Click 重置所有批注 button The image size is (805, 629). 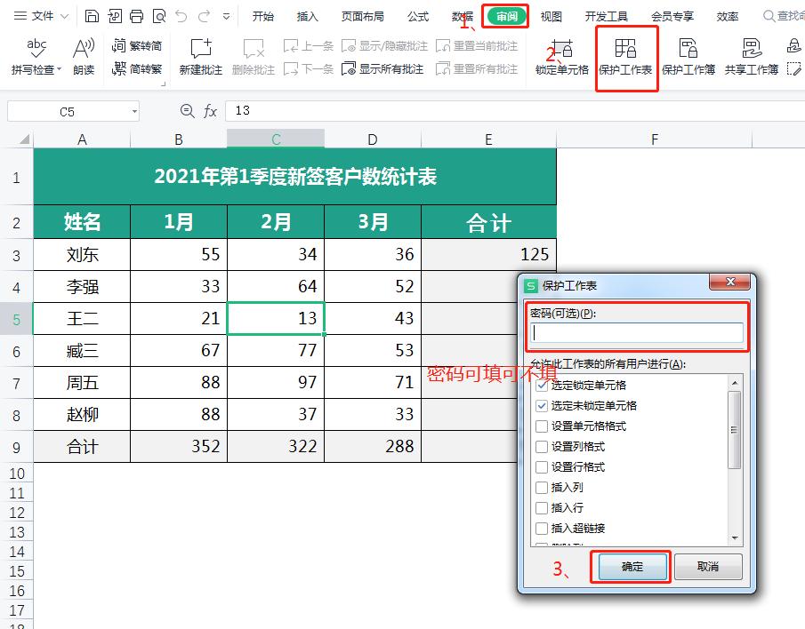pyautogui.click(x=477, y=68)
